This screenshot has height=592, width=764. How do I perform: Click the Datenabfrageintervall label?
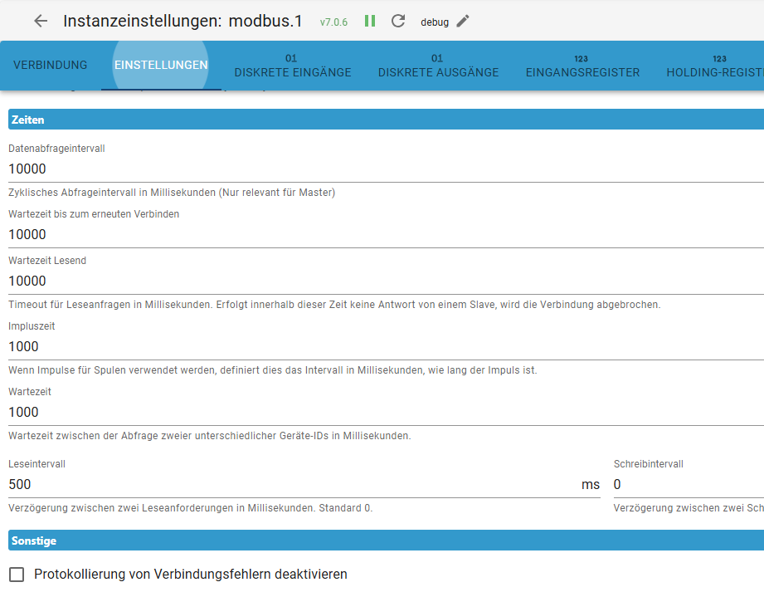[56, 149]
